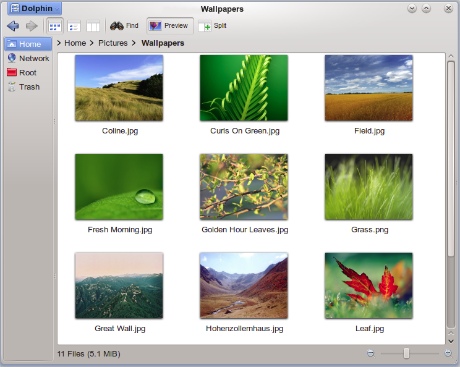Click the 11 Files (5.1 MiB) status text
The height and width of the screenshot is (367, 460).
89,354
